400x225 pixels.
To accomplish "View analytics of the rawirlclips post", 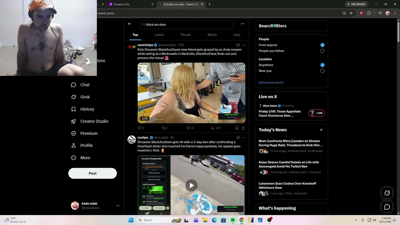I will click(216, 128).
